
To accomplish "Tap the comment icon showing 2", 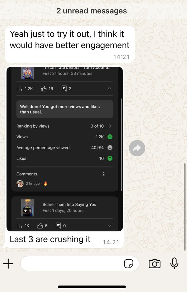I will (x=64, y=89).
